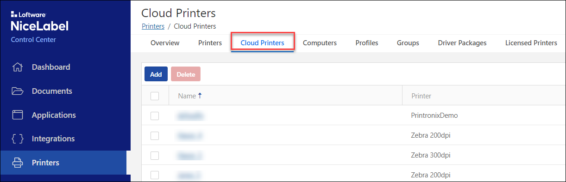Check the first Zebra 200dpi row checkbox
The image size is (566, 182).
[155, 136]
